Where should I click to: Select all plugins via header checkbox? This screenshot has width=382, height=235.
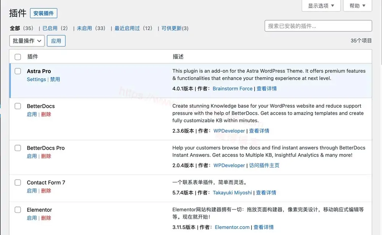17,56
